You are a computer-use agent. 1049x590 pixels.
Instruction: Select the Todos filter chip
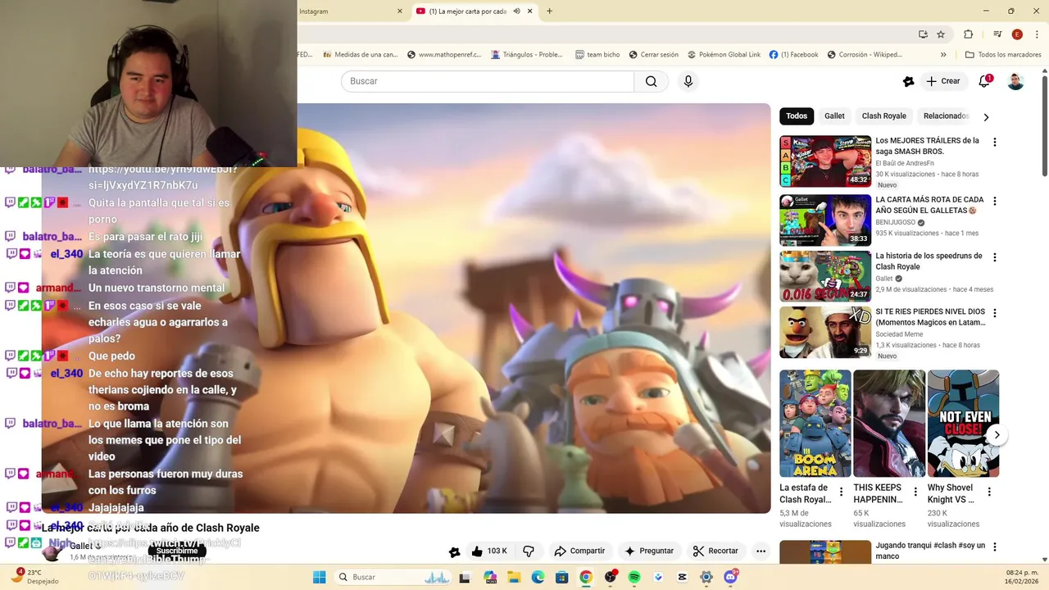797,116
